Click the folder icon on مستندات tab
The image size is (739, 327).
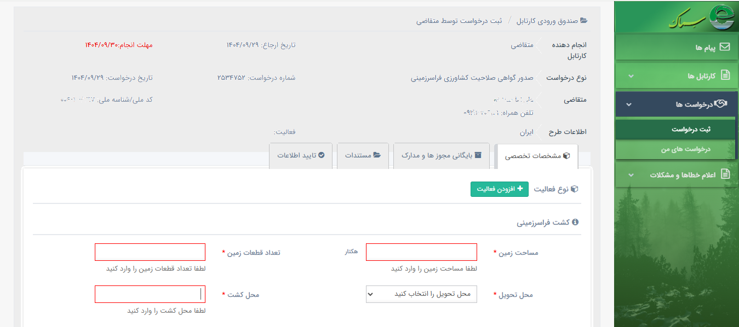(x=377, y=155)
